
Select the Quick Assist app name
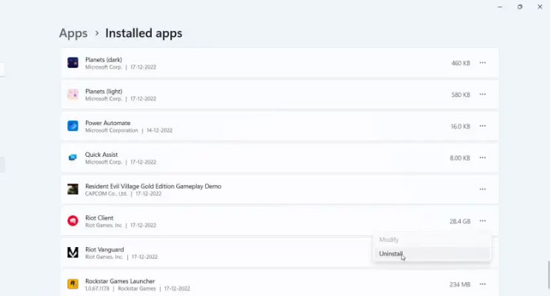pos(101,155)
